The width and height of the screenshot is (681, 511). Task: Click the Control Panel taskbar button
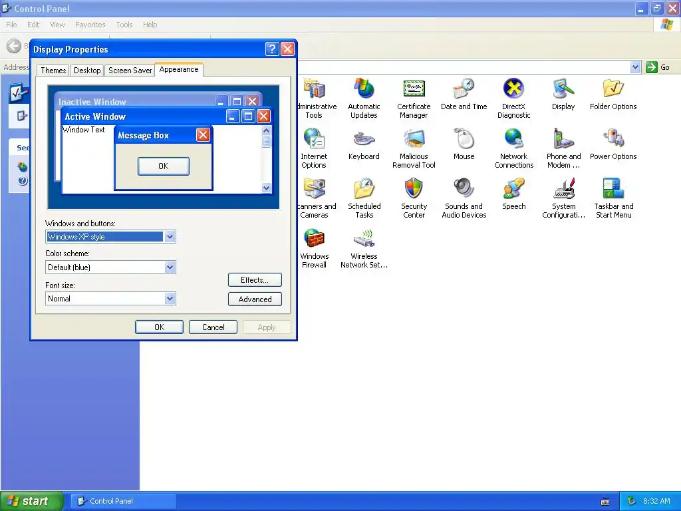[123, 501]
